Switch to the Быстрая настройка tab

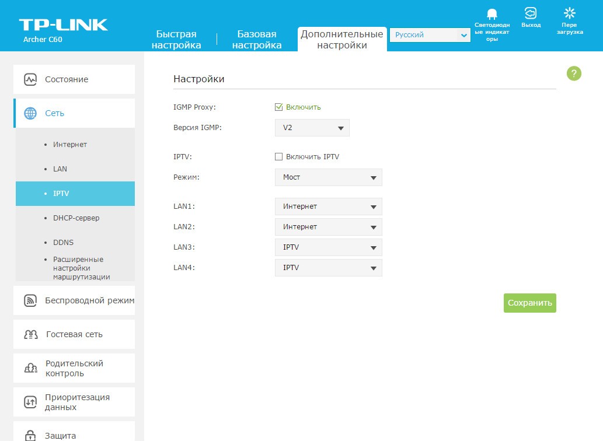(x=176, y=40)
